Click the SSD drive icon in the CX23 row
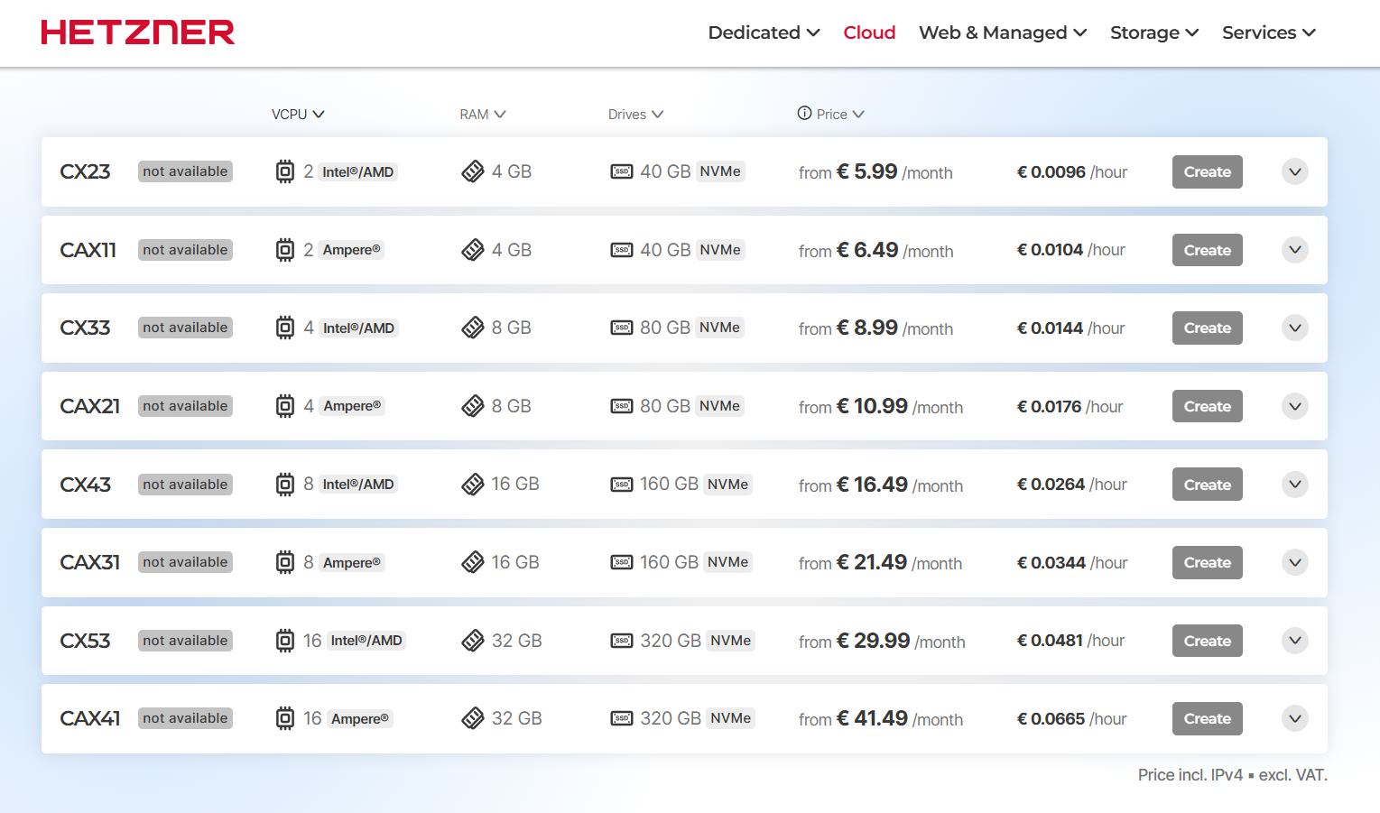This screenshot has height=813, width=1380. [622, 171]
